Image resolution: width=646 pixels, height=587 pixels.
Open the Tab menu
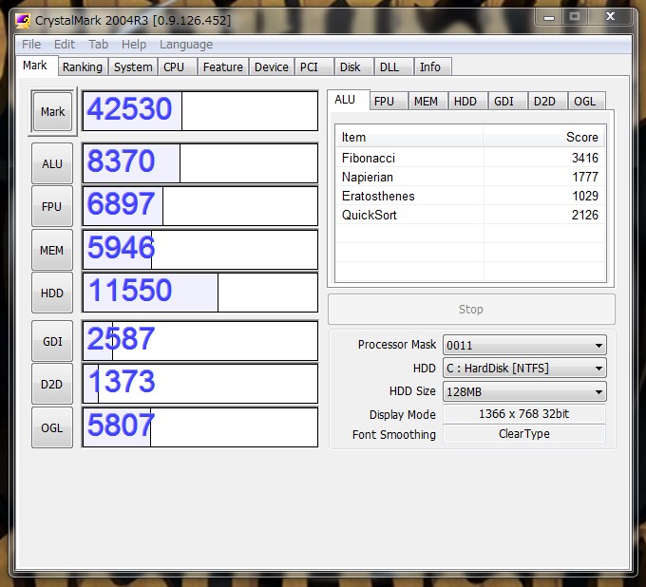[98, 44]
